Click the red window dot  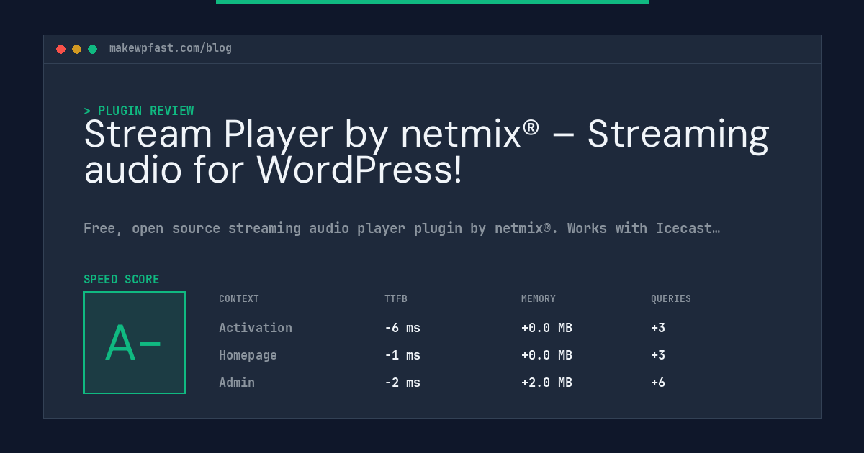click(x=60, y=49)
